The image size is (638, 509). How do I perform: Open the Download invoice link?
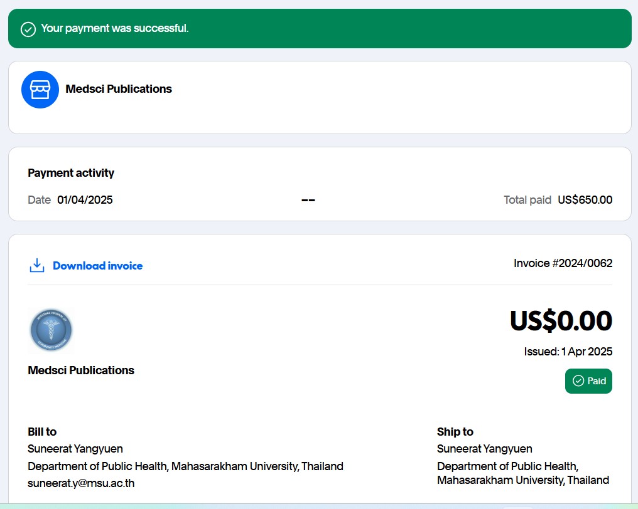click(x=97, y=266)
